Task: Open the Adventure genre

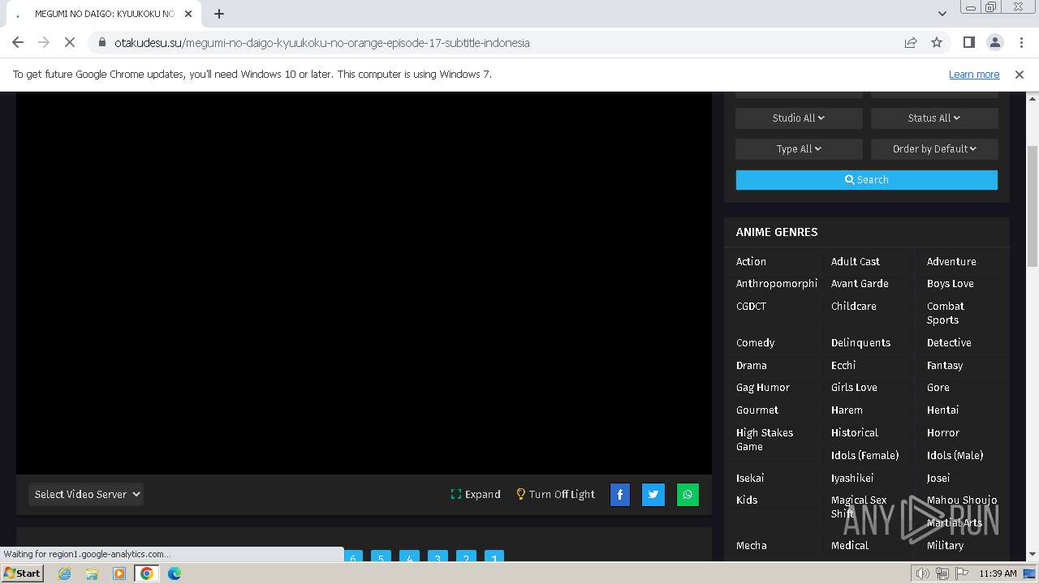Action: 951,261
